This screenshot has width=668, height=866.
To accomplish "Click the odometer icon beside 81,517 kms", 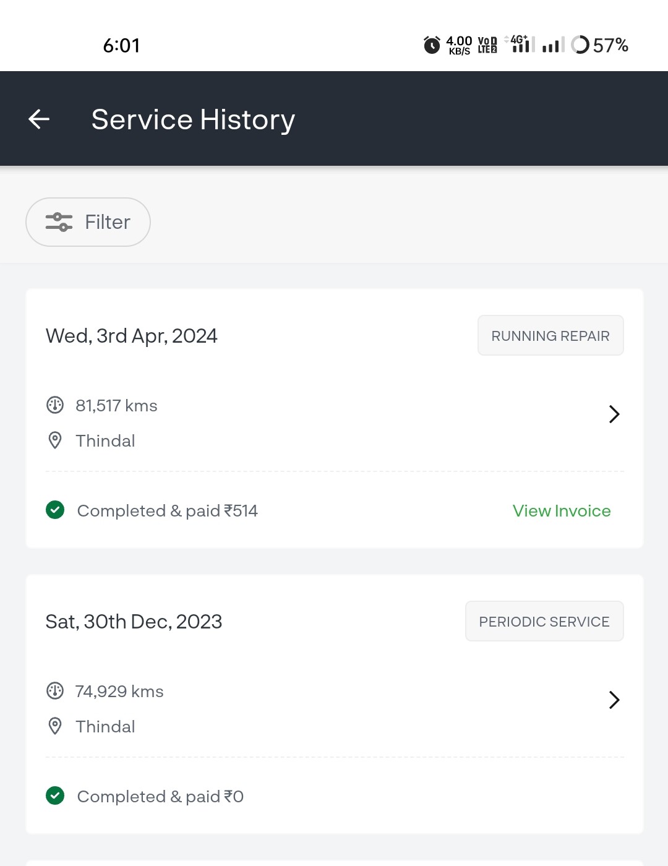I will (55, 405).
